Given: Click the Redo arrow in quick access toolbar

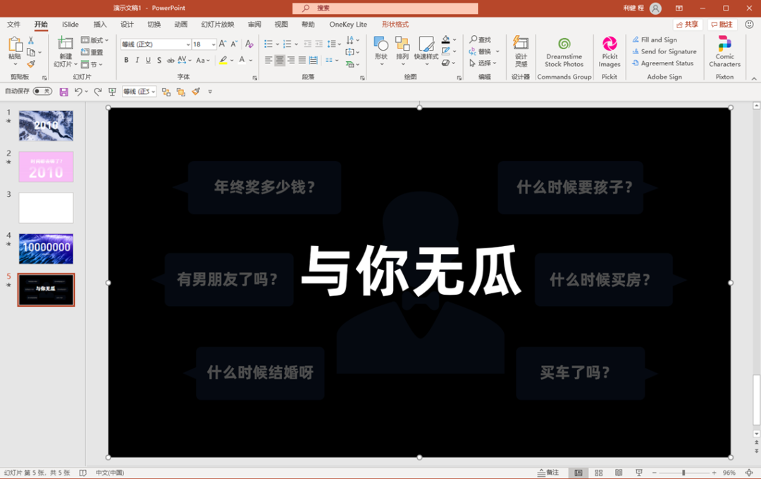Looking at the screenshot, I should [x=97, y=91].
